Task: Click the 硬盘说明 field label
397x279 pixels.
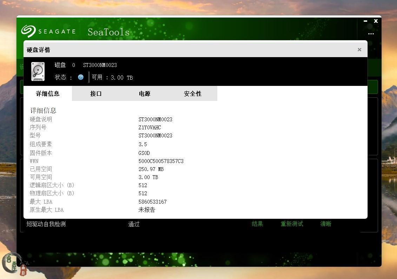Action: (x=41, y=119)
